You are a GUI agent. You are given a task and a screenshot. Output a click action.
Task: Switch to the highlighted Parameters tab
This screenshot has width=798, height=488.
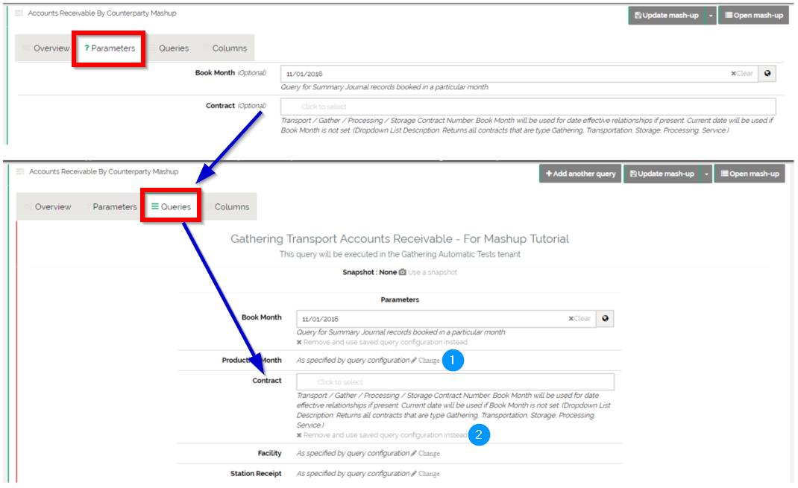coord(109,48)
